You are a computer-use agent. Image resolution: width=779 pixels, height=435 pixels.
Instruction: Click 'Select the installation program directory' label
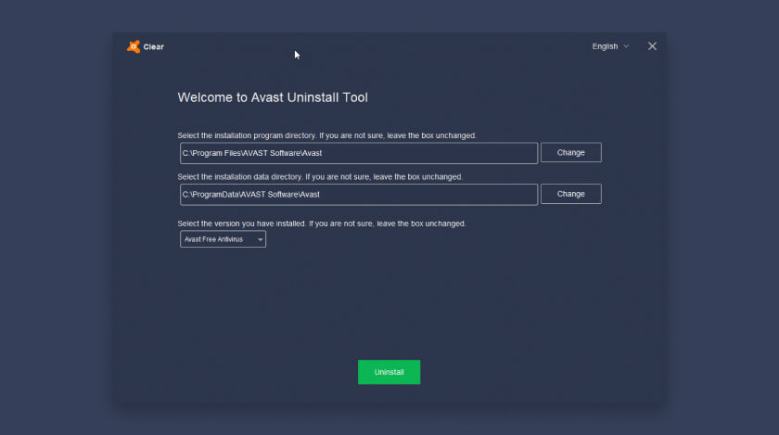(x=326, y=135)
